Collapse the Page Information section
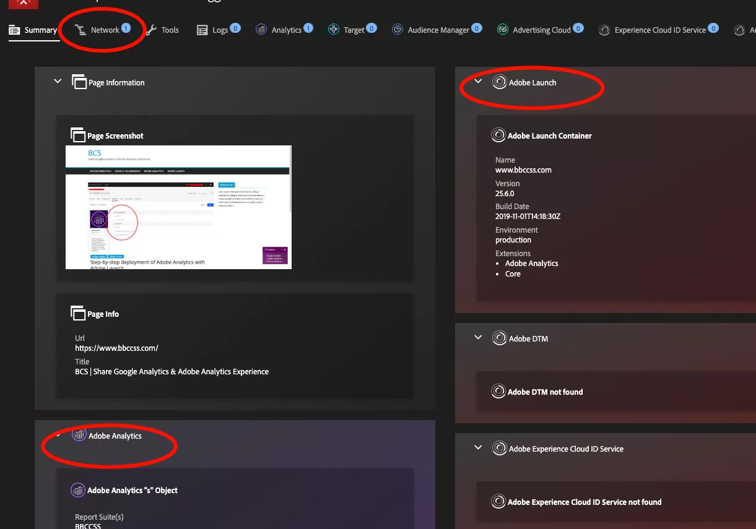The image size is (756, 529). point(58,81)
